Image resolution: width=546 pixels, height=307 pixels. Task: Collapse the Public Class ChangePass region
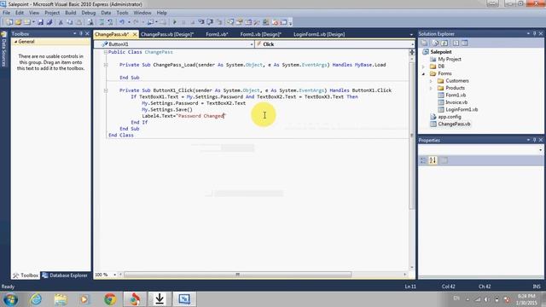(x=106, y=52)
